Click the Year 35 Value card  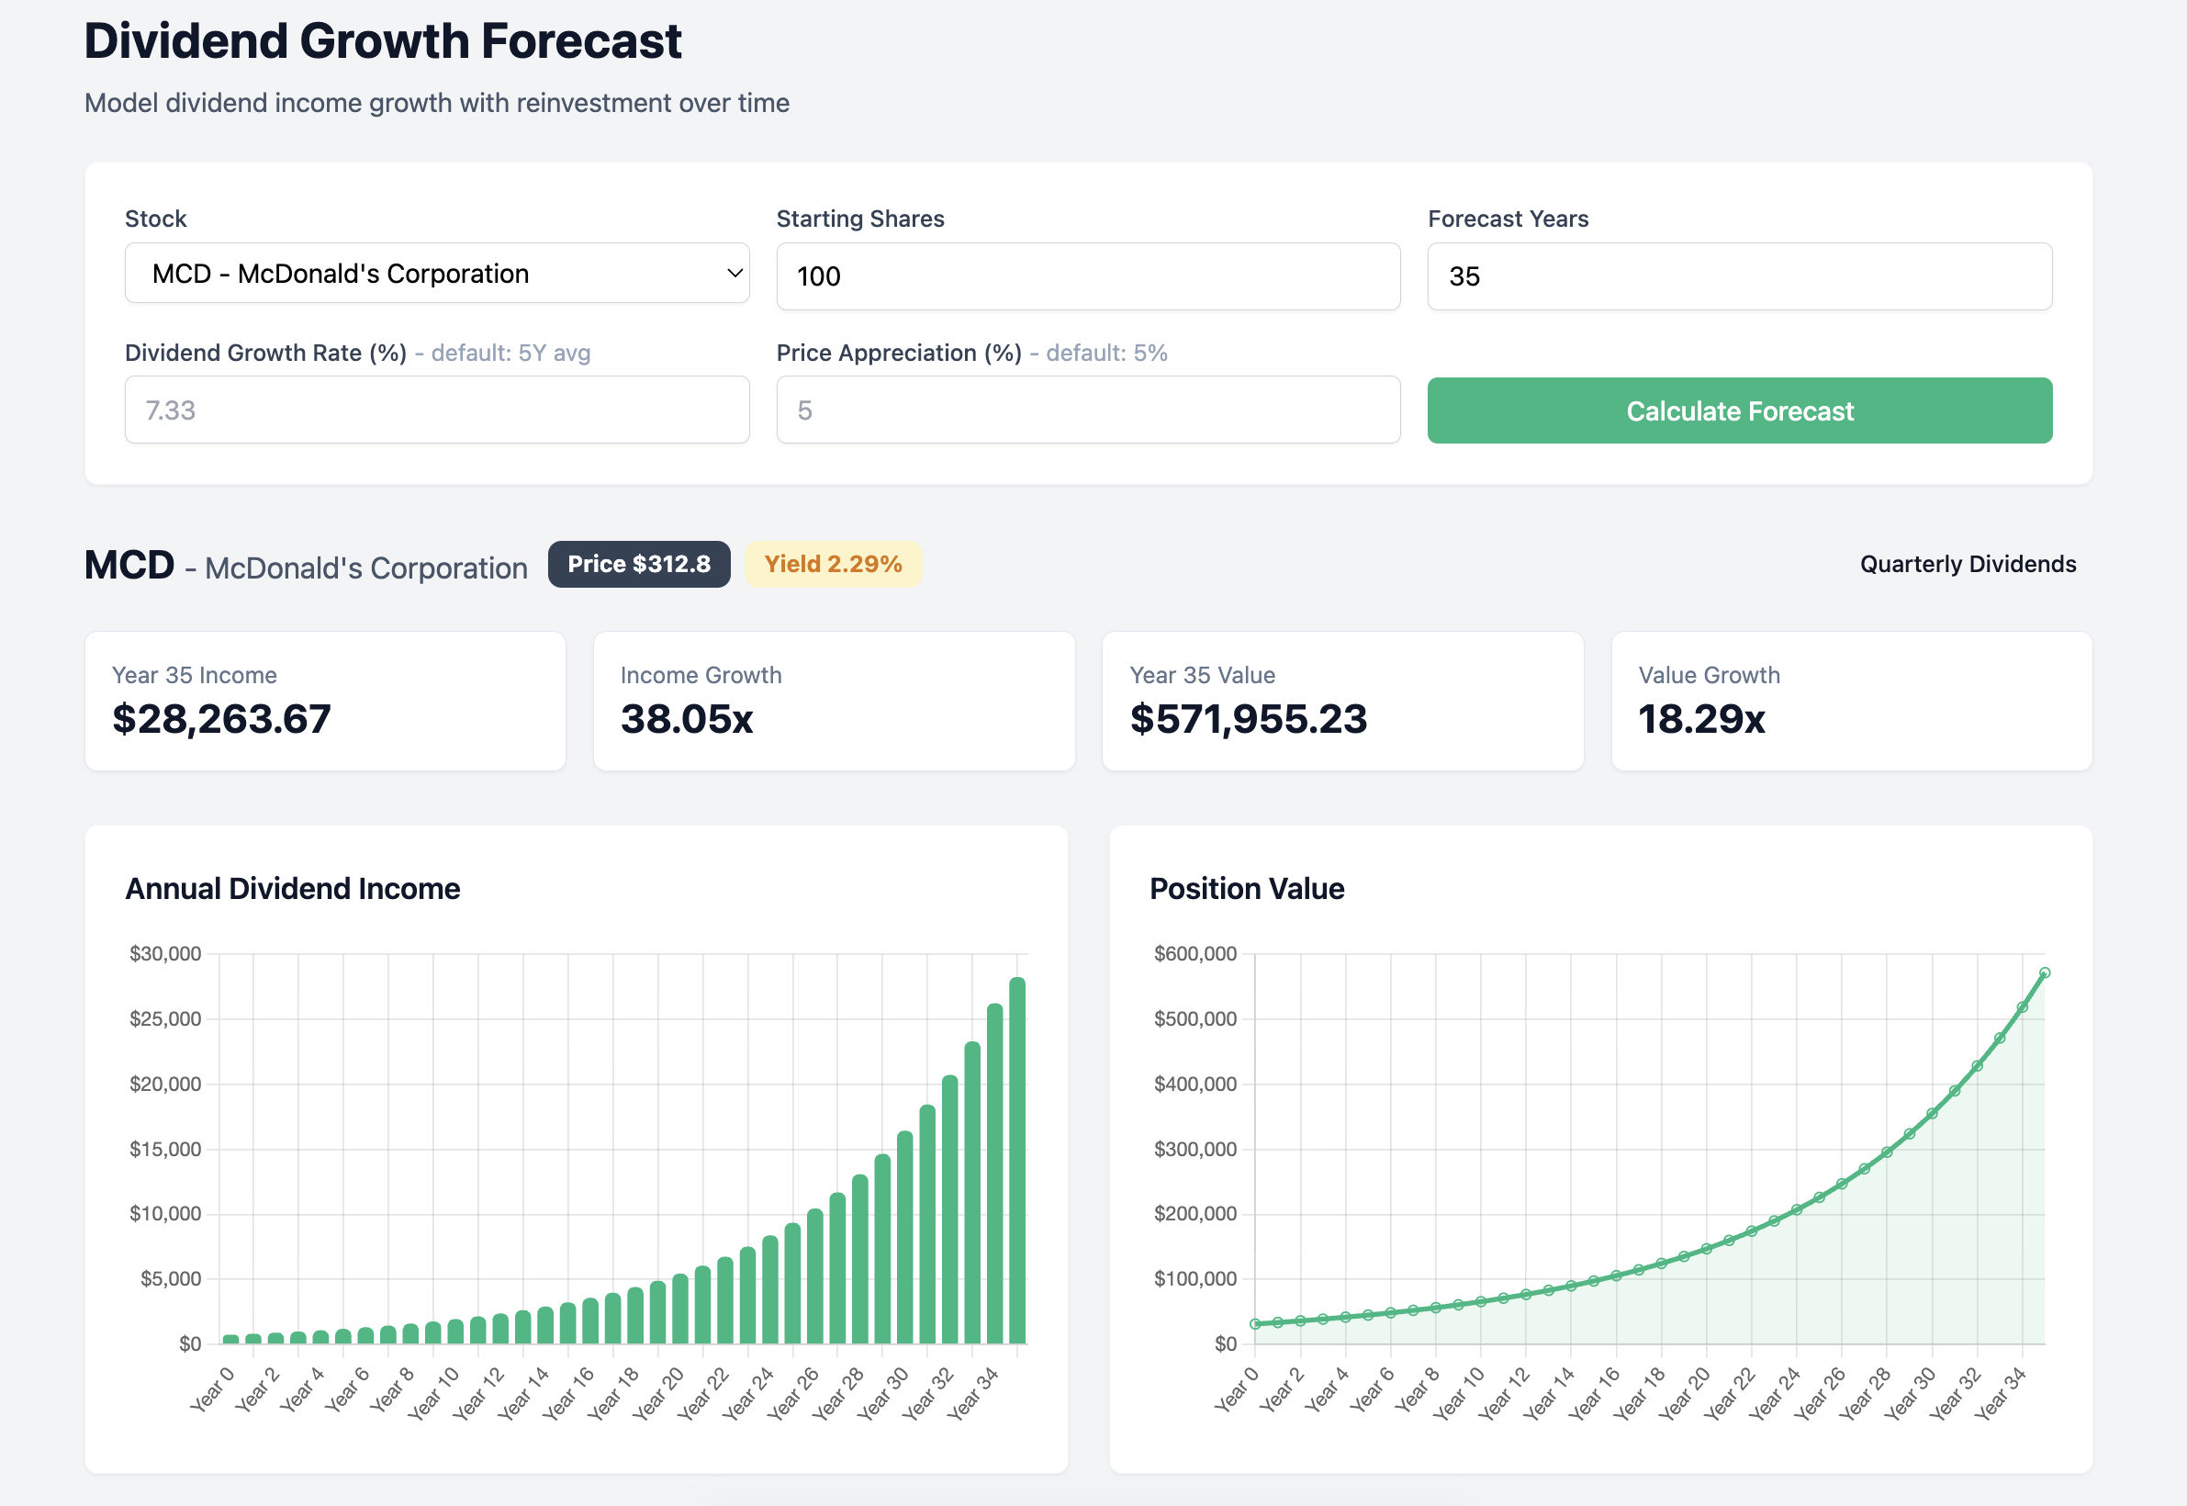coord(1342,700)
